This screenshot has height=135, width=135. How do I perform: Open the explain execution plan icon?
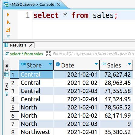[8, 37]
